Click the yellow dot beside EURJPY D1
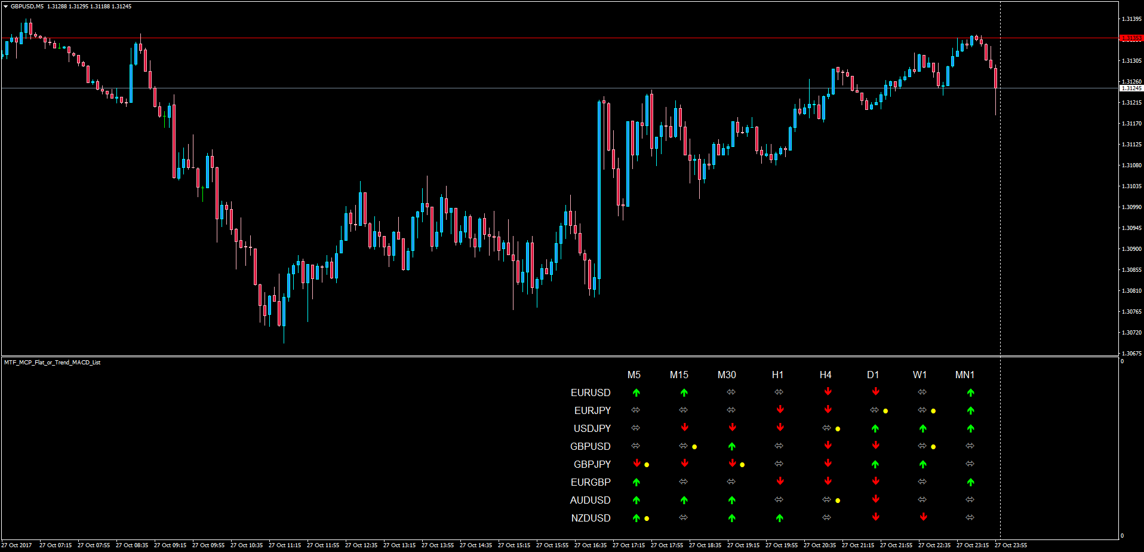Image resolution: width=1144 pixels, height=552 pixels. pos(885,411)
